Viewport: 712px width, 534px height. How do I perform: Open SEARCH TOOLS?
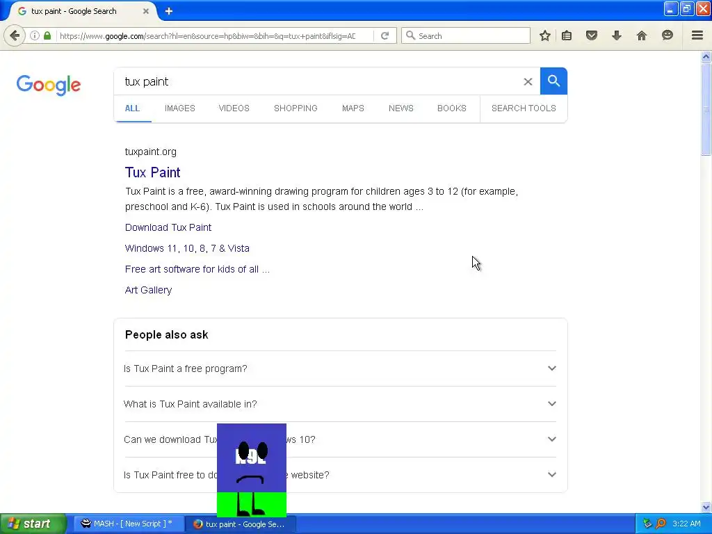click(524, 108)
